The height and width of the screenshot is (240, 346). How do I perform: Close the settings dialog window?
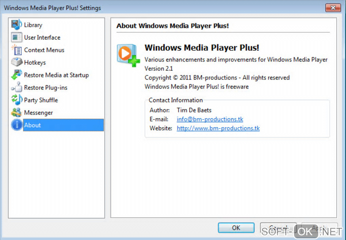point(333,8)
